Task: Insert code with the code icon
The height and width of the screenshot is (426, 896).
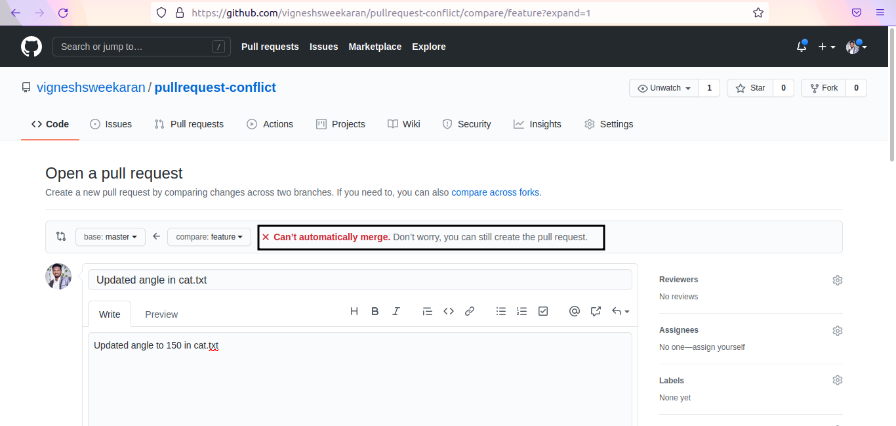Action: click(449, 312)
